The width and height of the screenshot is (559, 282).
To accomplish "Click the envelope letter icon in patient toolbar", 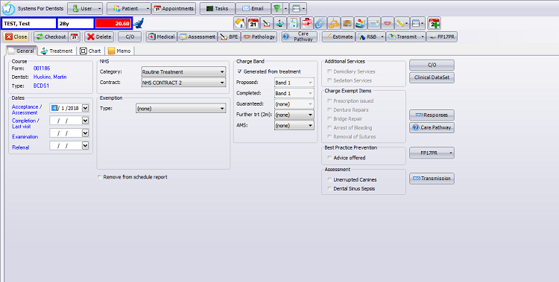I will [374, 24].
